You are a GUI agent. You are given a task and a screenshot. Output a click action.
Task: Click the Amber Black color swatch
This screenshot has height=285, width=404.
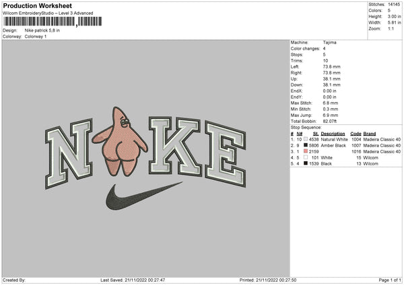tap(306, 145)
